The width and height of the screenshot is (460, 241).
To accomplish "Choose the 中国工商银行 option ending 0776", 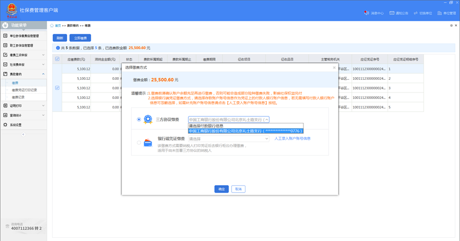I will (x=245, y=131).
